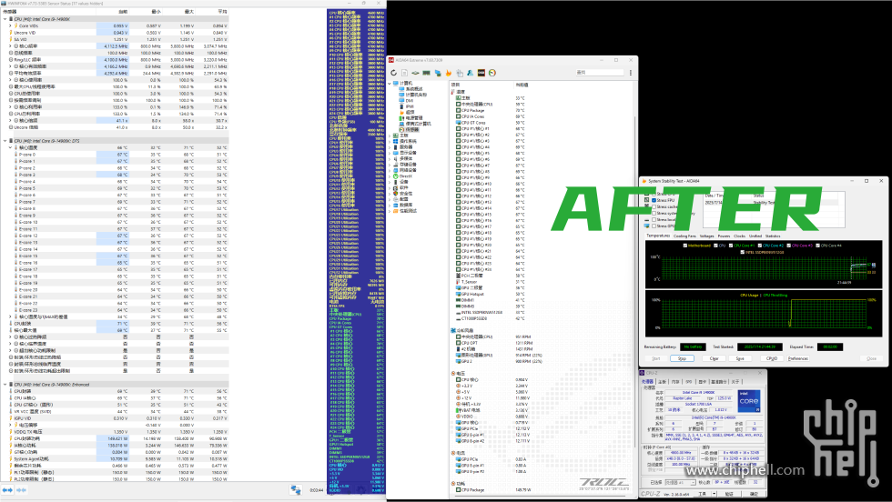The image size is (892, 502).
Task: Collapse the CPU i9-14900K DTS group
Action: (5, 140)
